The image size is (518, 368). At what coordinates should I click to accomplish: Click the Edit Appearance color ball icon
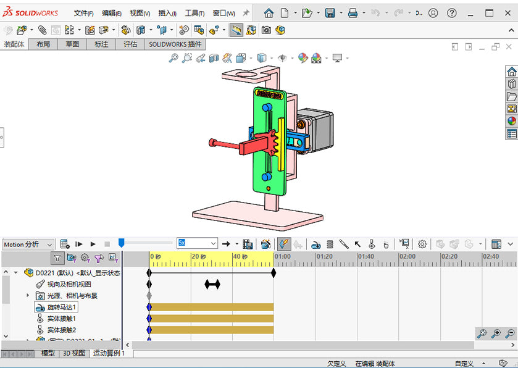(x=303, y=58)
